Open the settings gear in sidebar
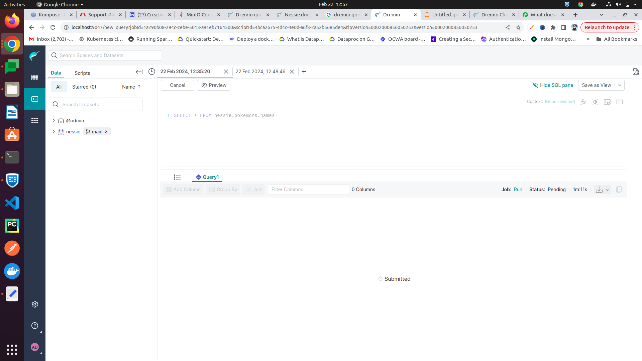Screen dimensions: 642x361 [35, 304]
